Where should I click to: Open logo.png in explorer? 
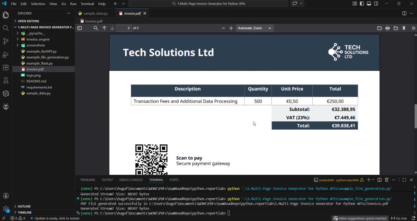pyautogui.click(x=33, y=75)
